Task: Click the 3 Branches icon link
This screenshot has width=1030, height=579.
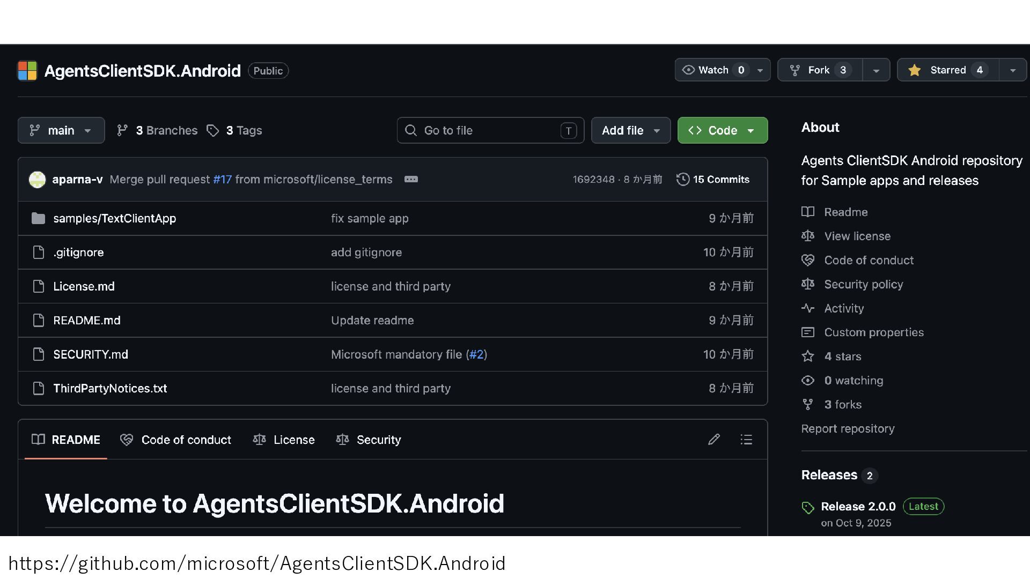Action: (157, 130)
